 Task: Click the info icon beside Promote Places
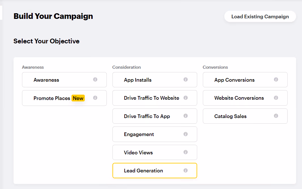point(95,98)
